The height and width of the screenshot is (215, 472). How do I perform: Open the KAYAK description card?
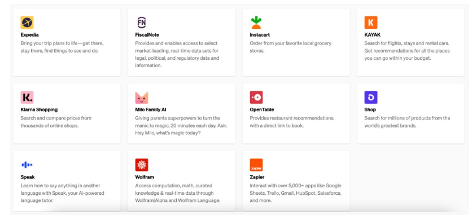[x=410, y=42]
